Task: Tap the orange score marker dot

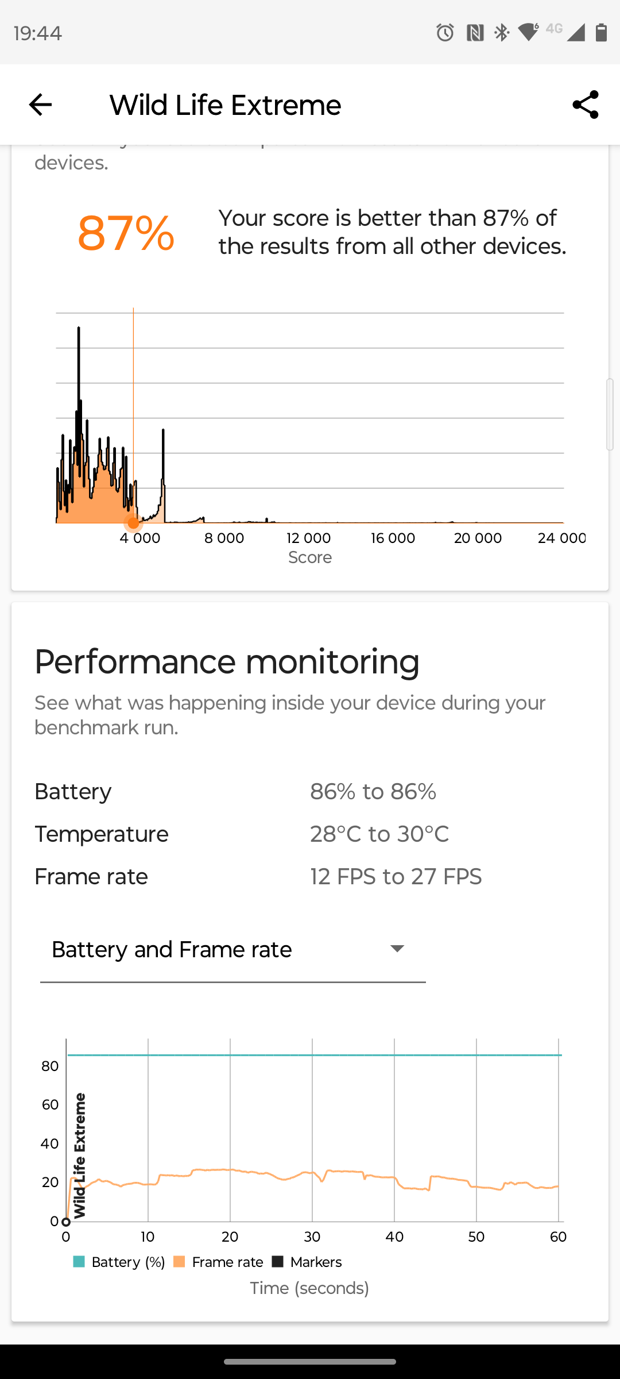Action: [x=133, y=523]
